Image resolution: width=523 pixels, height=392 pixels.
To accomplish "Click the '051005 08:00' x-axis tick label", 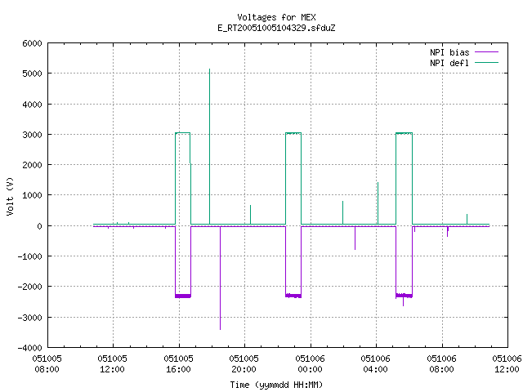I will point(47,364).
